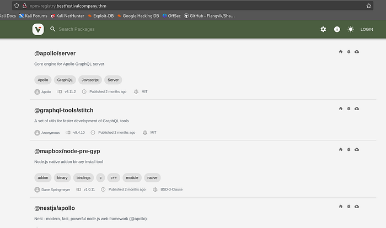The image size is (386, 228).
Task: Open bug report icon for @apollo/server
Action: pos(349,52)
